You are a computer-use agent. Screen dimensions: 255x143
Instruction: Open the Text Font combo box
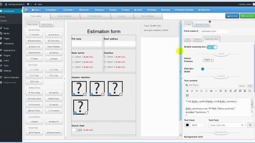pyautogui.click(x=228, y=125)
